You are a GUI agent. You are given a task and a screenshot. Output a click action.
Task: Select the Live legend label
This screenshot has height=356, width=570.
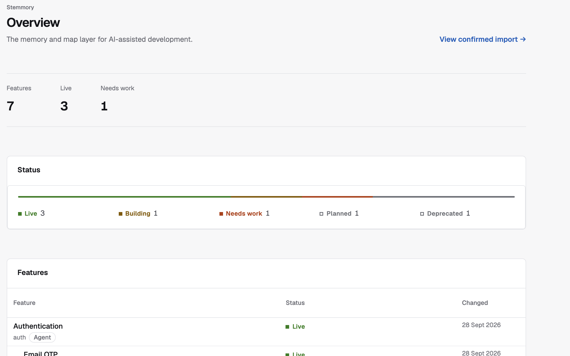31,214
